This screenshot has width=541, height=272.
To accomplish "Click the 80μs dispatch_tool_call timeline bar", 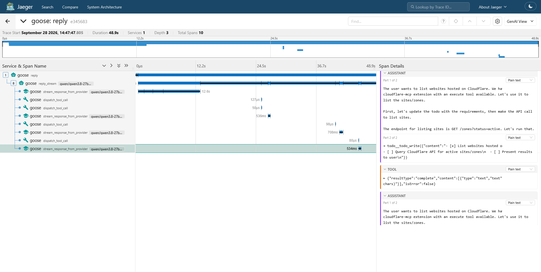I will (x=359, y=140).
